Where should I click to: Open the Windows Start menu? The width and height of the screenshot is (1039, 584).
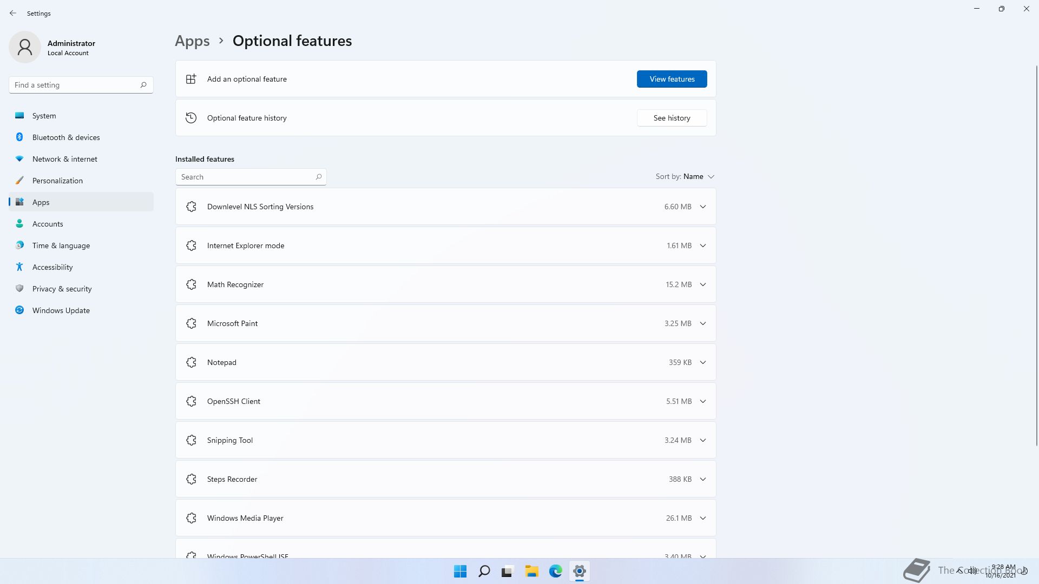pyautogui.click(x=460, y=571)
